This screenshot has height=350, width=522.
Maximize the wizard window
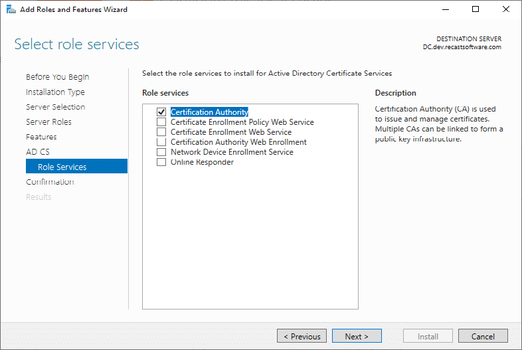(x=476, y=10)
